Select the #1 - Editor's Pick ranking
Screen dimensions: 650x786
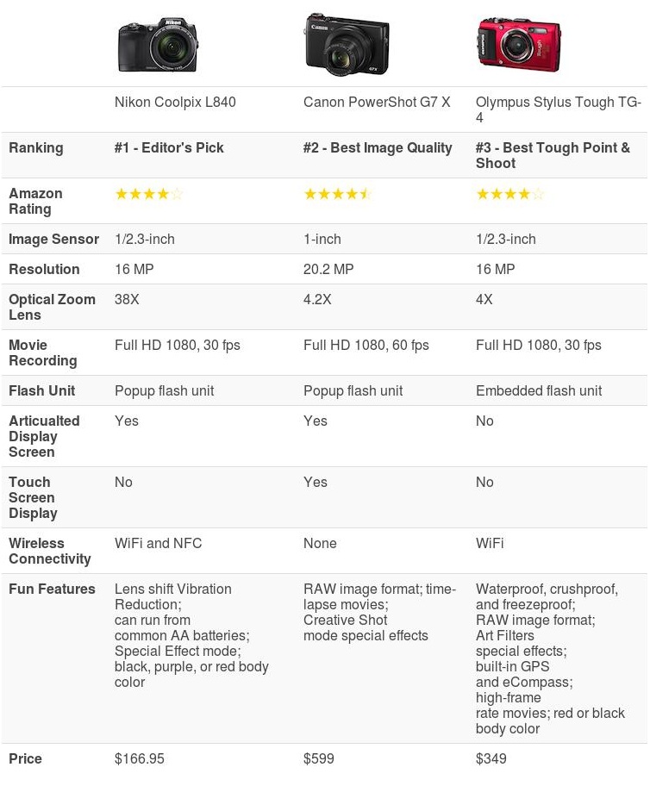[169, 148]
